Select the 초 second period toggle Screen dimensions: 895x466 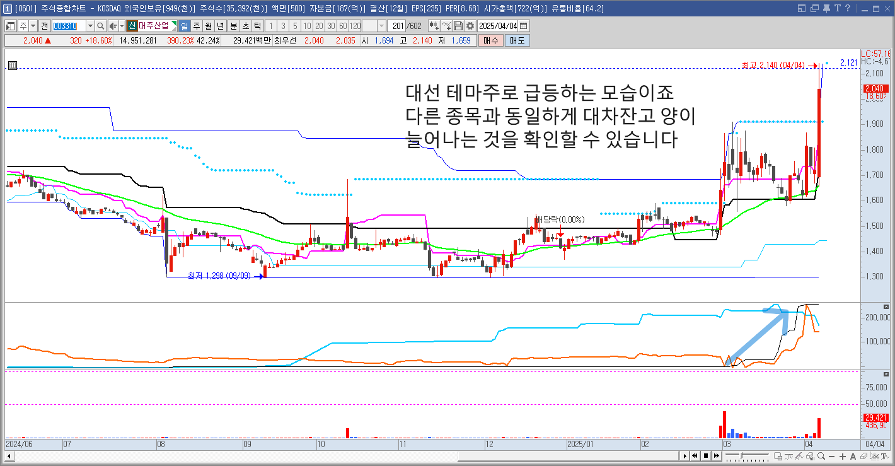click(x=246, y=26)
